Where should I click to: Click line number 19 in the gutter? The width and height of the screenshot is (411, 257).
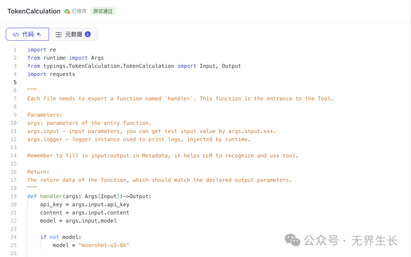[14, 196]
